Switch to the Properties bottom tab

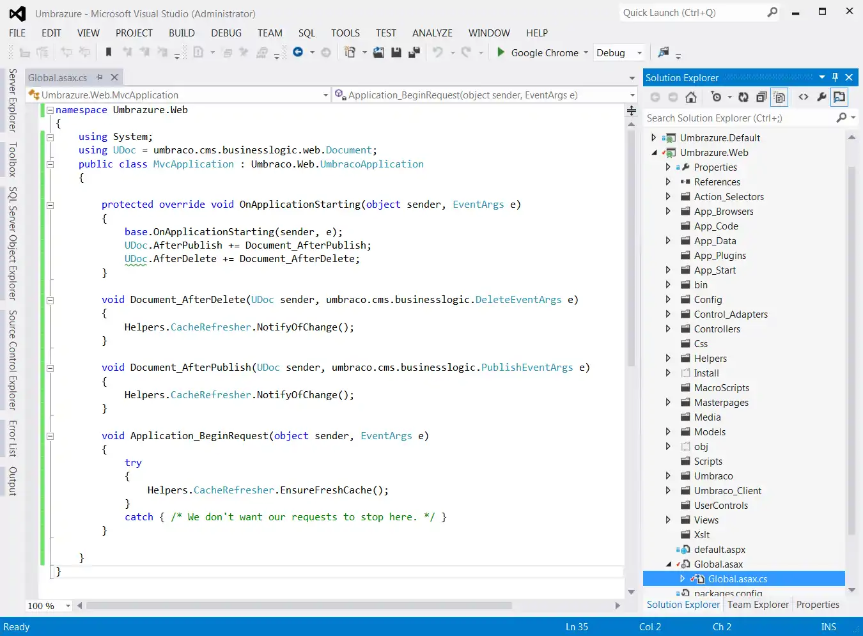[x=818, y=605]
